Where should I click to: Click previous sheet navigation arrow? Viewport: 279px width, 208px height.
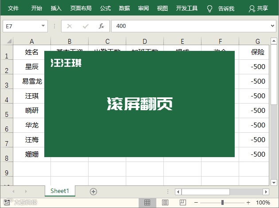click(x=14, y=192)
